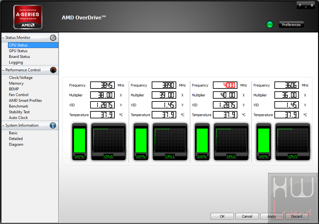Click CPU3 VID value 1.45
Viewport: 319px width, 224px height.
point(286,105)
